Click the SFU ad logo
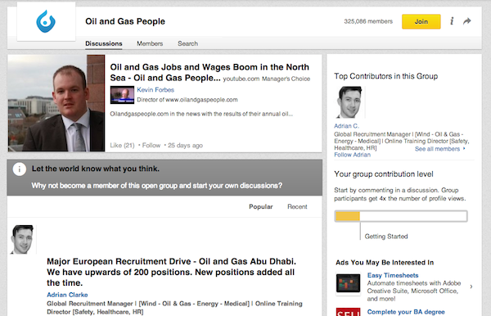 (x=348, y=312)
